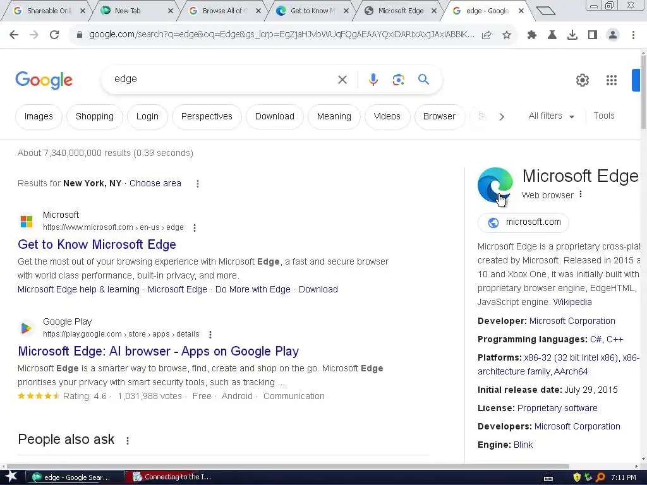Open the Downloads toolbar icon
This screenshot has height=485, width=647.
click(x=572, y=35)
